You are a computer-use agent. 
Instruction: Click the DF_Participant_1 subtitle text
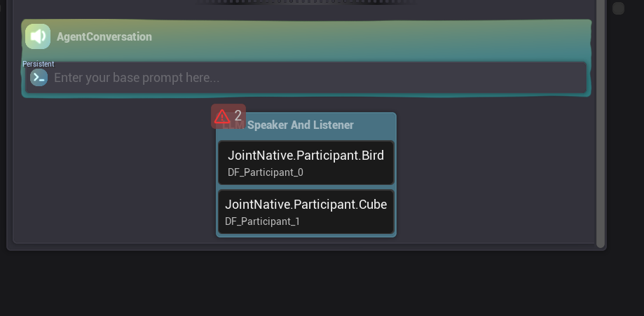[x=262, y=221]
